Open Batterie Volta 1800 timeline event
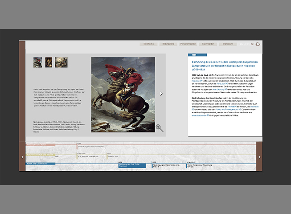 (x=113, y=156)
